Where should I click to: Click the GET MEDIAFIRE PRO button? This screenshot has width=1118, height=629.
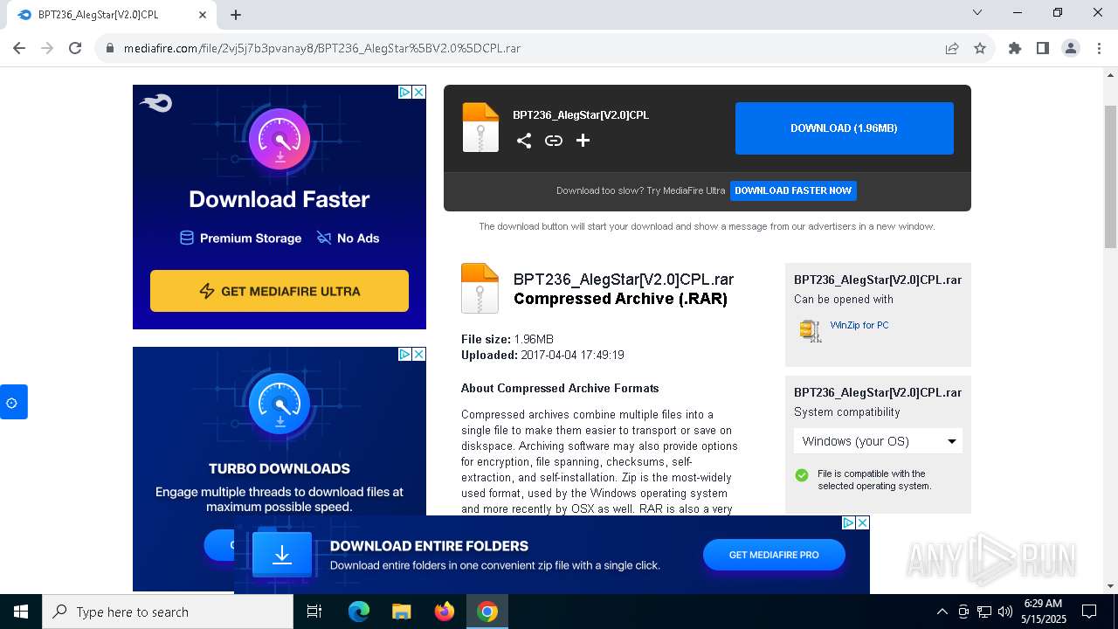[x=774, y=555]
